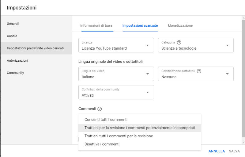This screenshot has width=245, height=157.
Task: Select the Impostazioni avanzate tab
Action: (140, 25)
